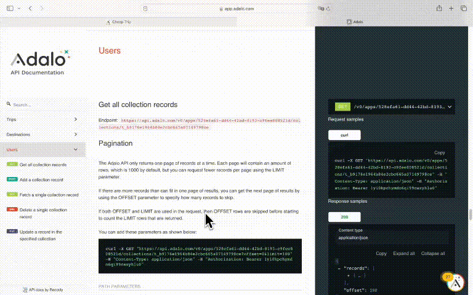Screen dimensions: 473x295
Task: Copy the curl request sample
Action: [439, 152]
